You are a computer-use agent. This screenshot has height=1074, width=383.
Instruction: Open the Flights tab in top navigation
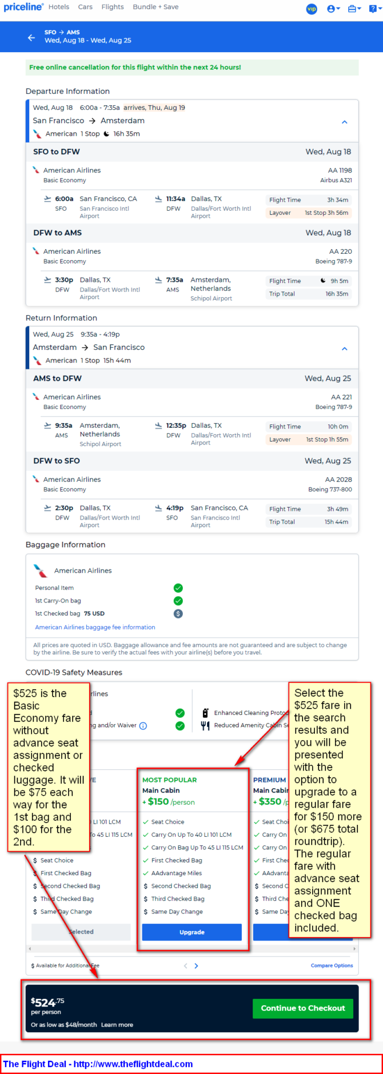[113, 7]
